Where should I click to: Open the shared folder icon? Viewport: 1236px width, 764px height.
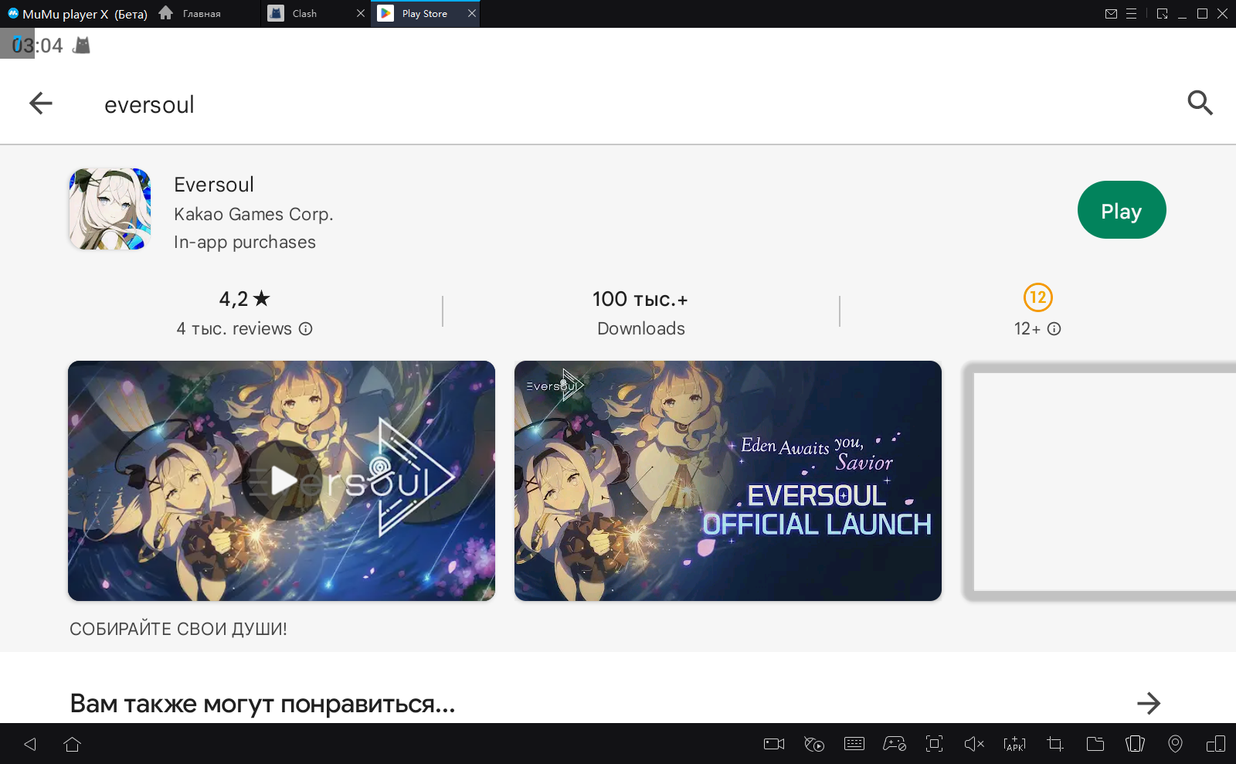pyautogui.click(x=1095, y=744)
